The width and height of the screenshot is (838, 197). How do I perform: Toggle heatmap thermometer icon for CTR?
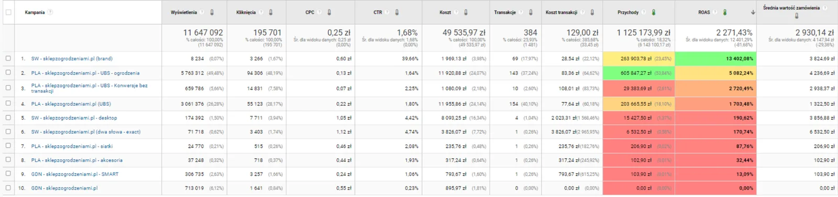[396, 12]
